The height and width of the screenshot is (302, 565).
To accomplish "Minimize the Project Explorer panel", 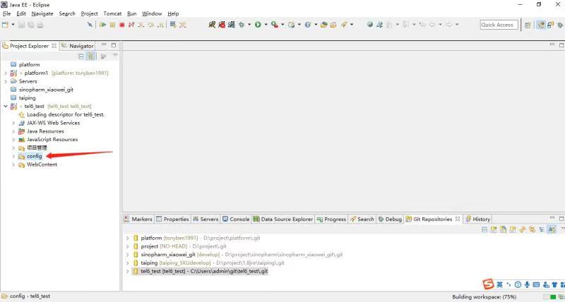I will pyautogui.click(x=104, y=44).
